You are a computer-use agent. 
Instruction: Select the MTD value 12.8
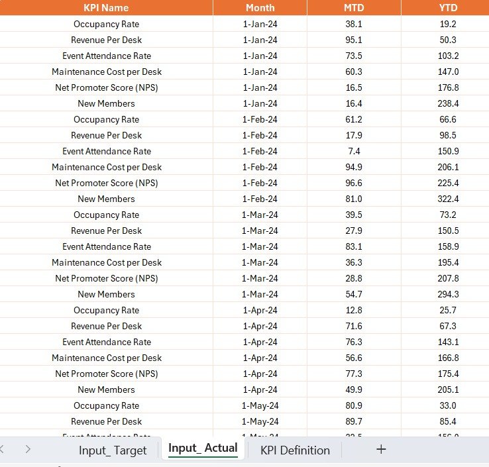[354, 310]
